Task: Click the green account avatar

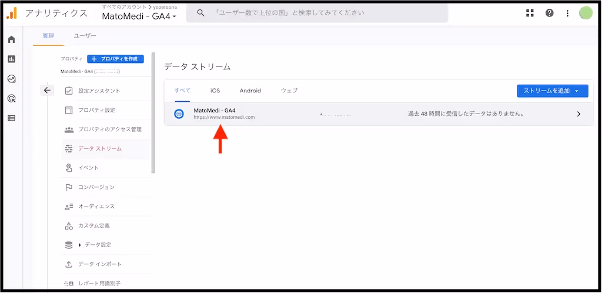Action: pos(586,13)
